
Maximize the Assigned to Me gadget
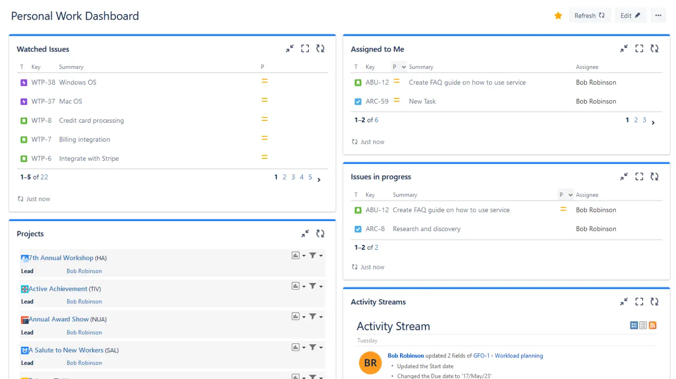tap(639, 48)
